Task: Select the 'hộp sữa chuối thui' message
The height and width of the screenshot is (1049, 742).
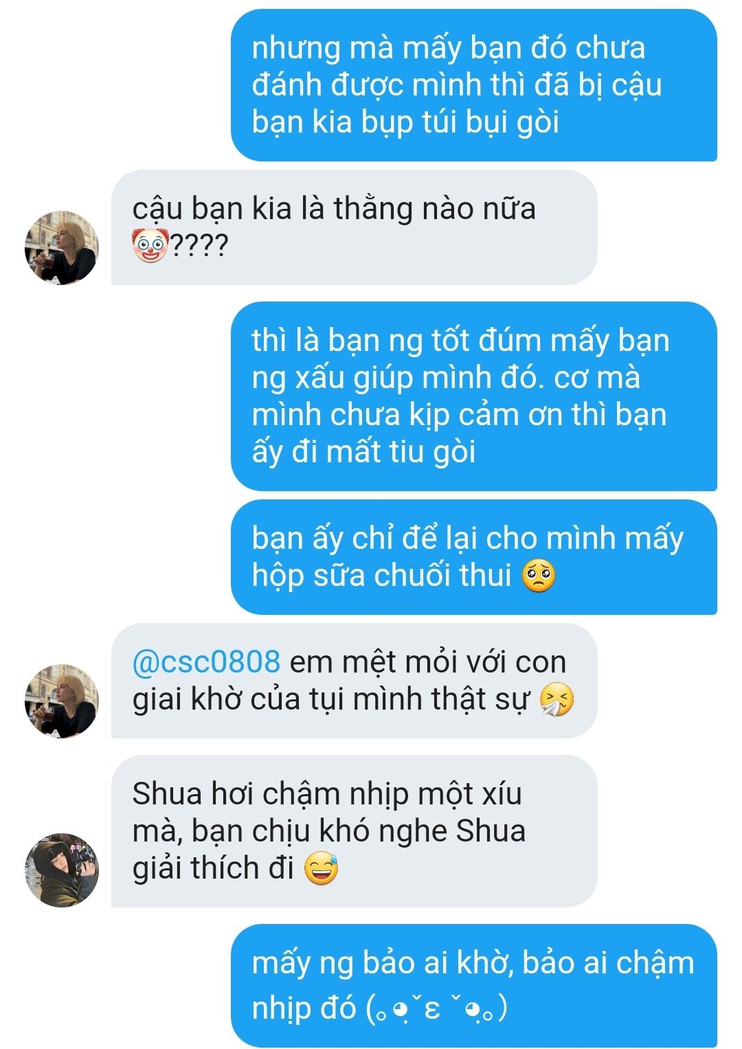Action: click(474, 557)
